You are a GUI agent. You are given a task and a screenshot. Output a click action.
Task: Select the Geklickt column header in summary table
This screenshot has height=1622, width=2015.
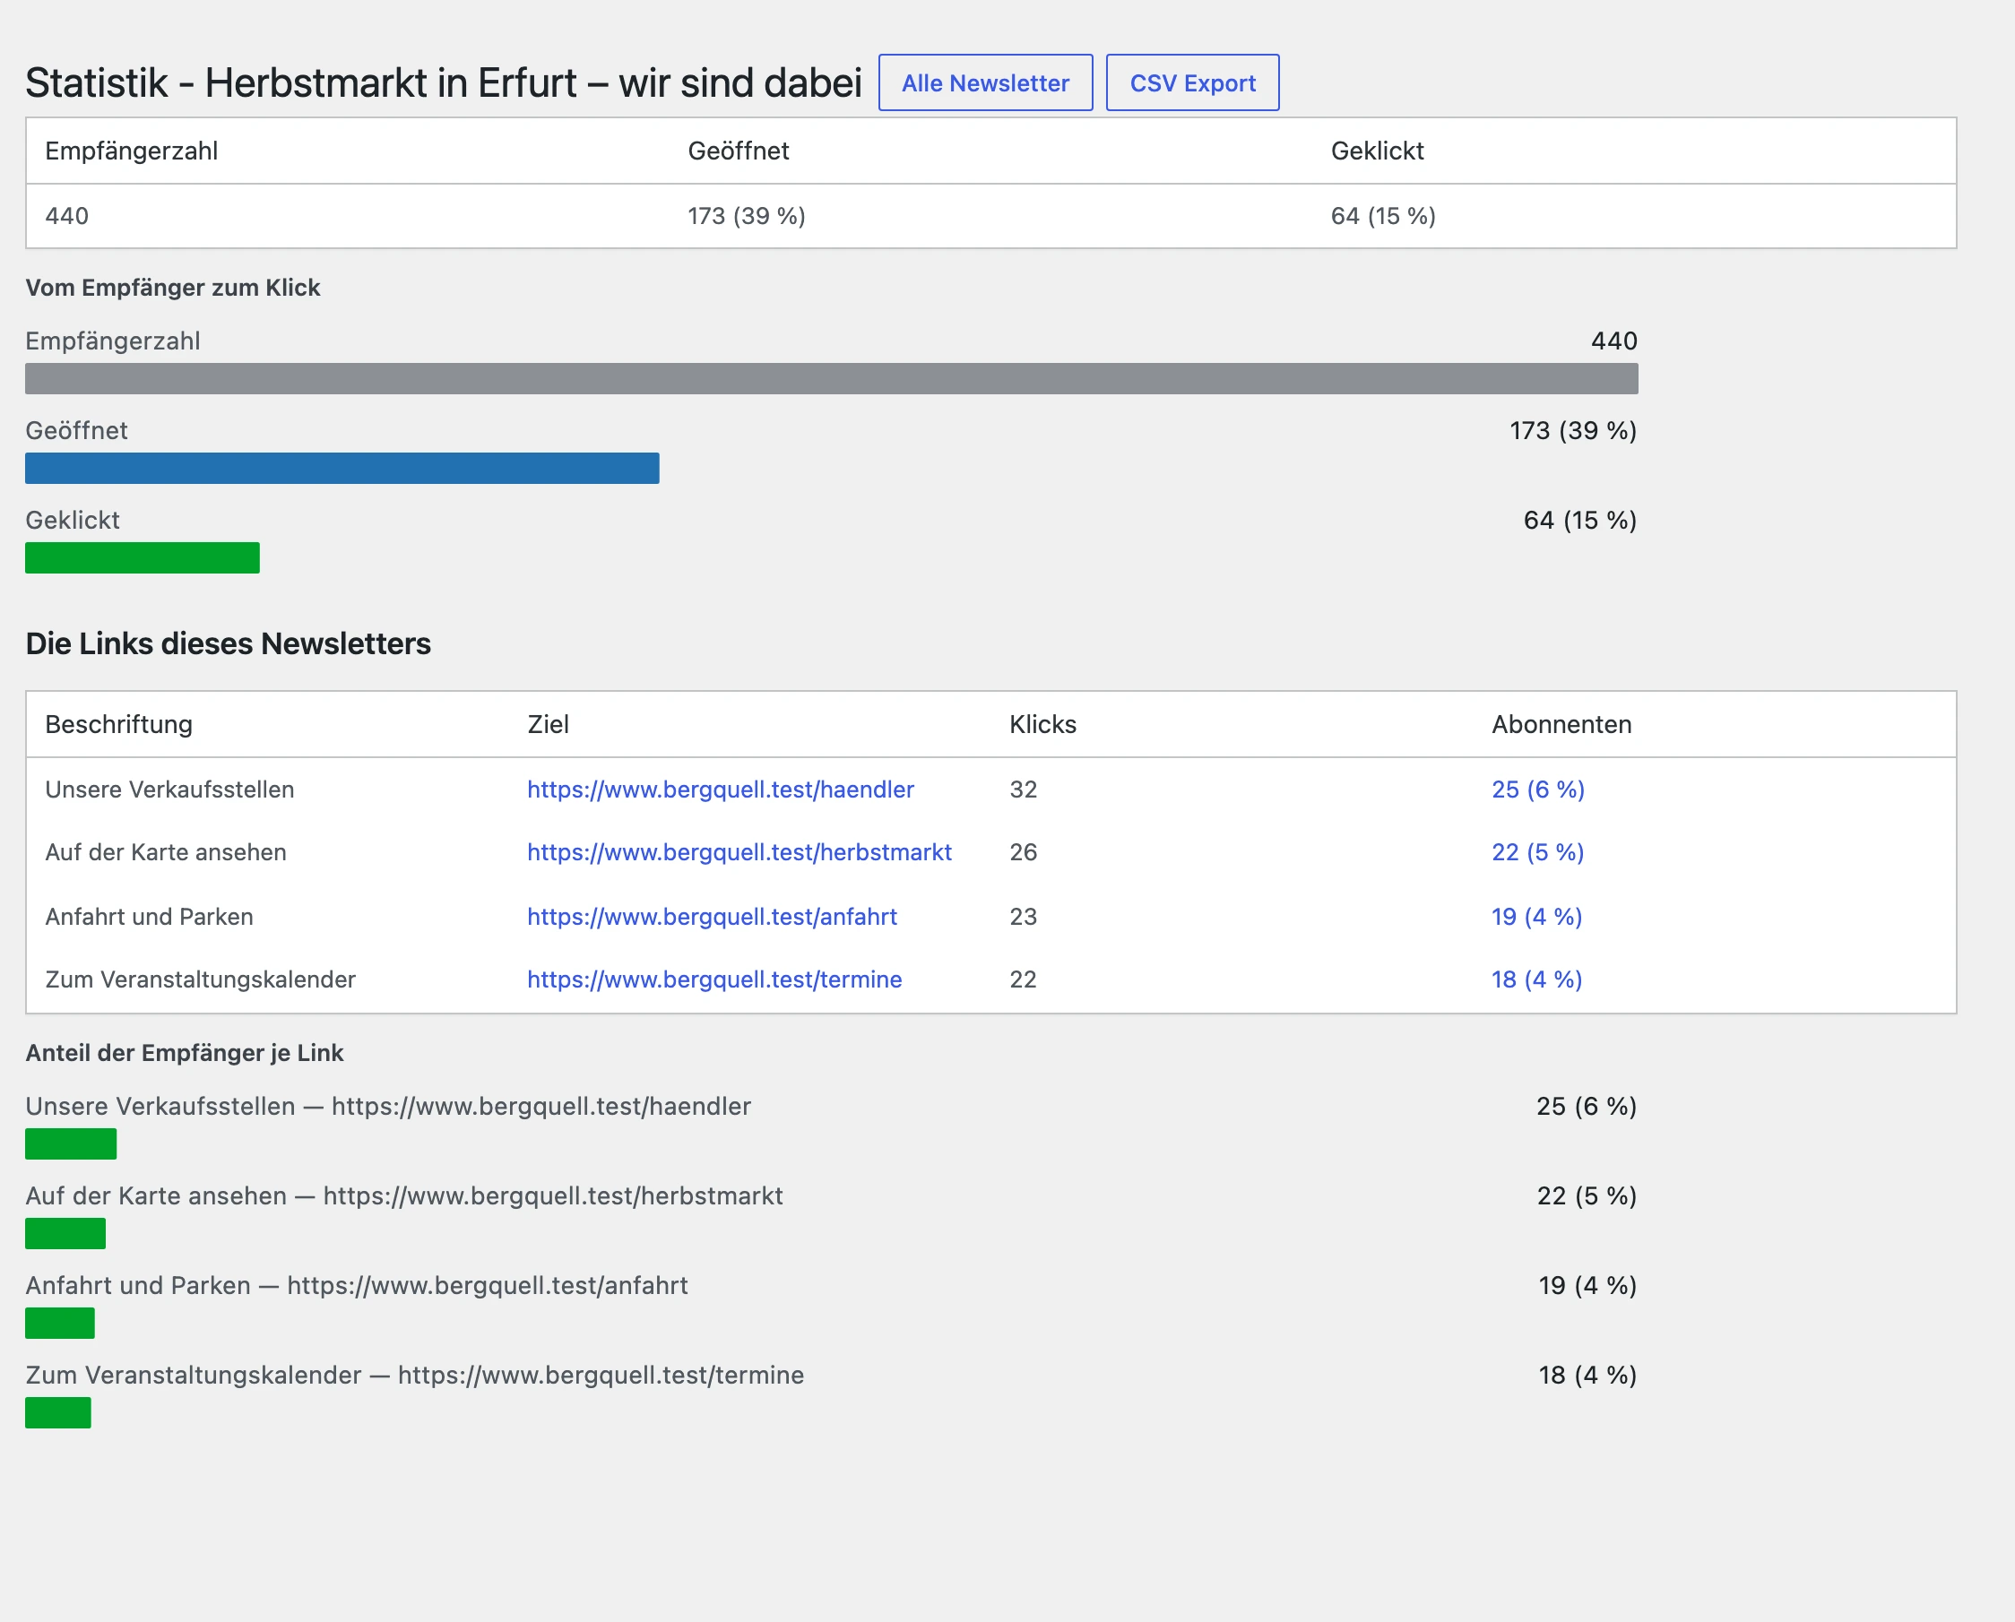point(1378,151)
